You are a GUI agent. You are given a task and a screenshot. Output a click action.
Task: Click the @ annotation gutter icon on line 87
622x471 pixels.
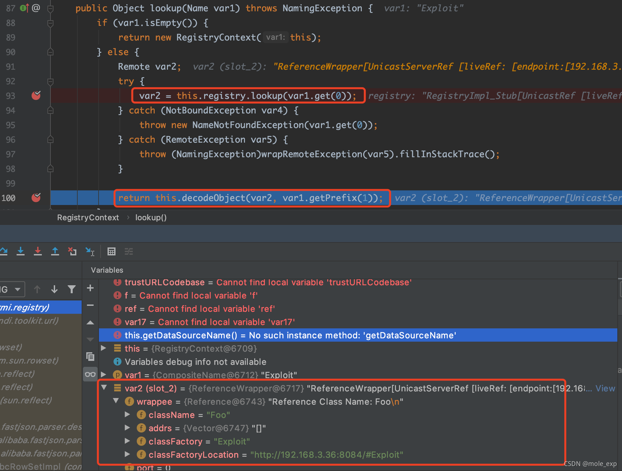point(36,8)
